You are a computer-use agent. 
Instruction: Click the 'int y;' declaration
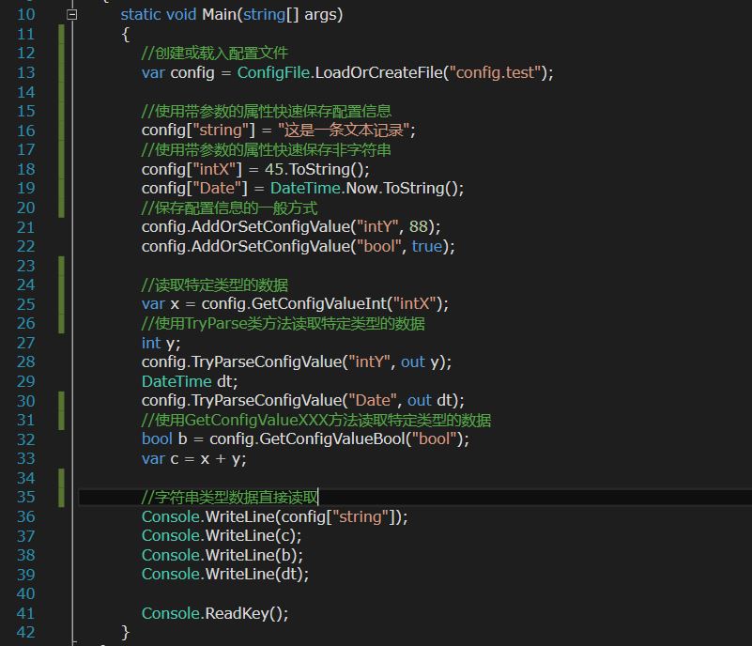coord(161,343)
